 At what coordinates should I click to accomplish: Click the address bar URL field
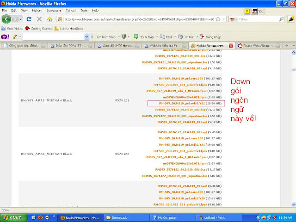point(139,19)
